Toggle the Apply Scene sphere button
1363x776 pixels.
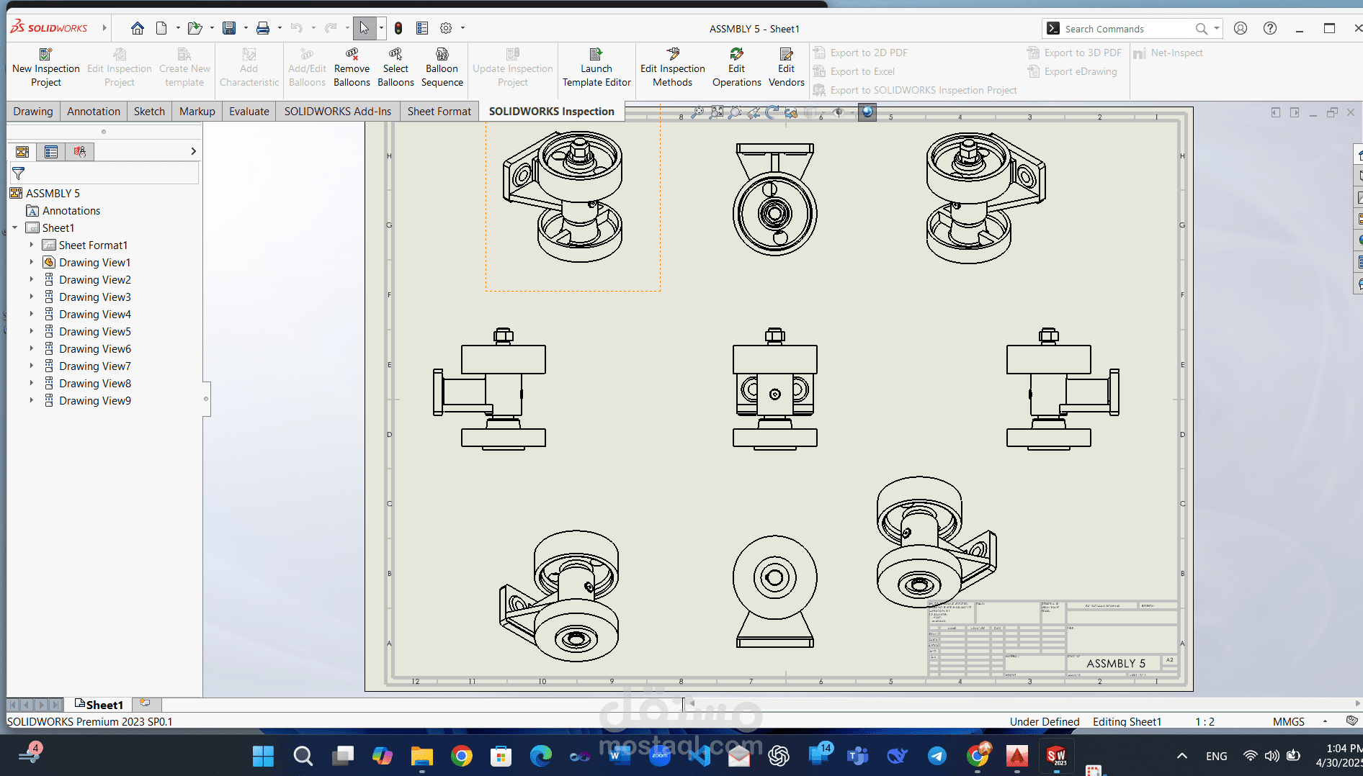pyautogui.click(x=867, y=112)
